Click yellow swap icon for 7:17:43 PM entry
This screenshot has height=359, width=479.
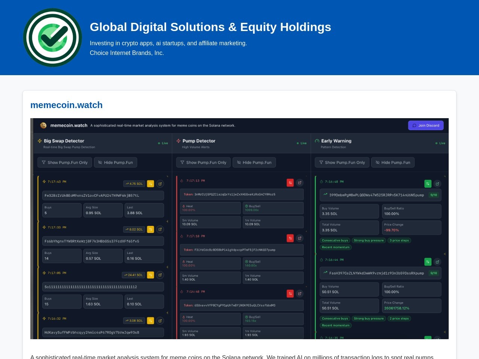150,184
